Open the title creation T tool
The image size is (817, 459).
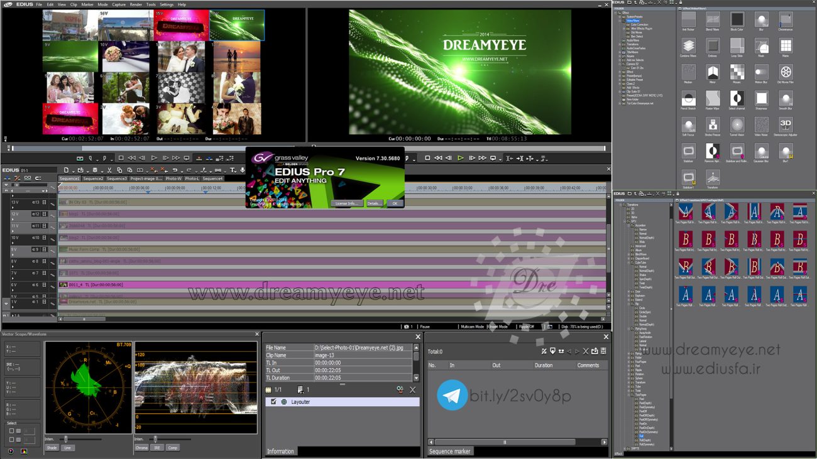[x=232, y=170]
